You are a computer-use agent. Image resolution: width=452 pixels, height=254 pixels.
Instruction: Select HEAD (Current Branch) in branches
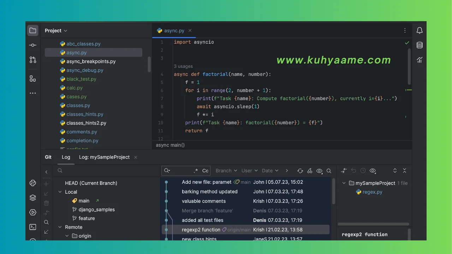pos(91,183)
